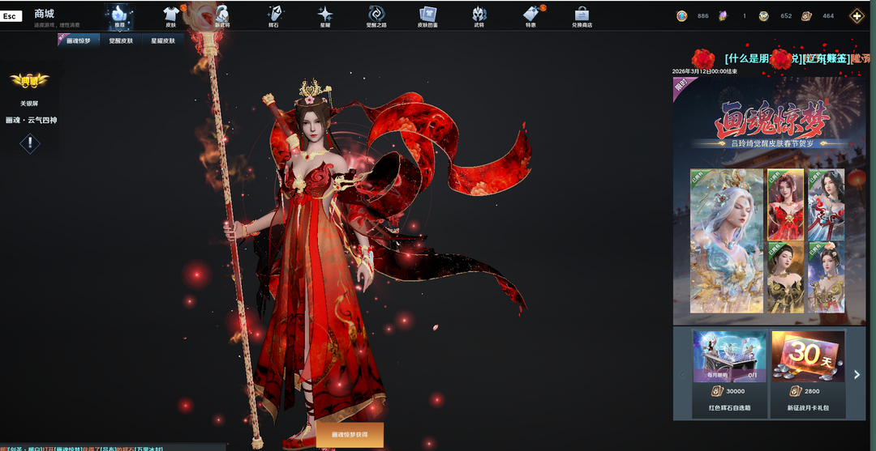Select the large white-haired skin thumbnail
Viewport: 876px width, 451px height.
(726, 241)
